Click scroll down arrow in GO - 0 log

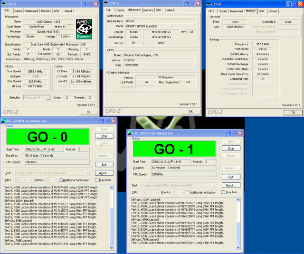tap(112, 248)
